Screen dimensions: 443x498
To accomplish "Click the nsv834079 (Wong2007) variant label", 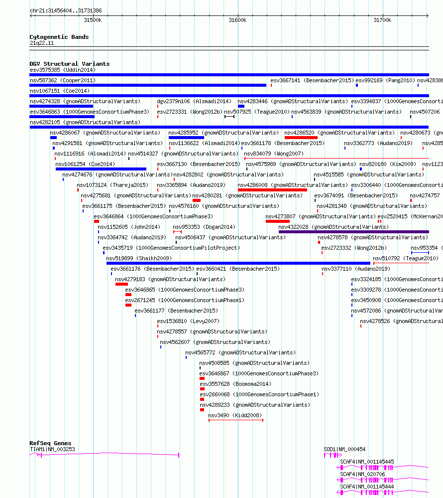I will [x=274, y=154].
